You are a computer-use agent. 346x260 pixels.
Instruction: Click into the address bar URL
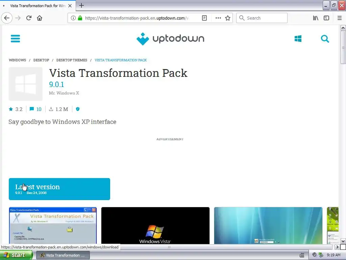click(x=137, y=18)
